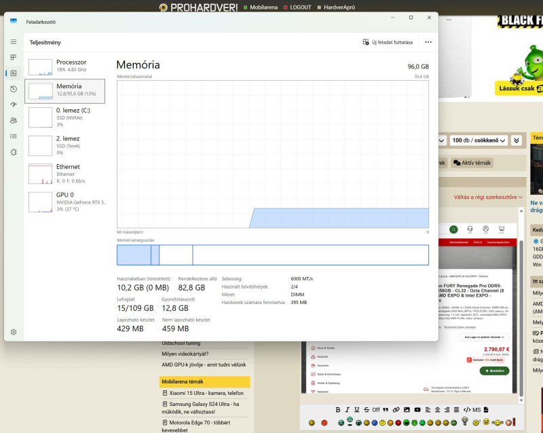The height and width of the screenshot is (433, 543).
Task: Click the underline formatting icon in forum editor
Action: [x=357, y=410]
